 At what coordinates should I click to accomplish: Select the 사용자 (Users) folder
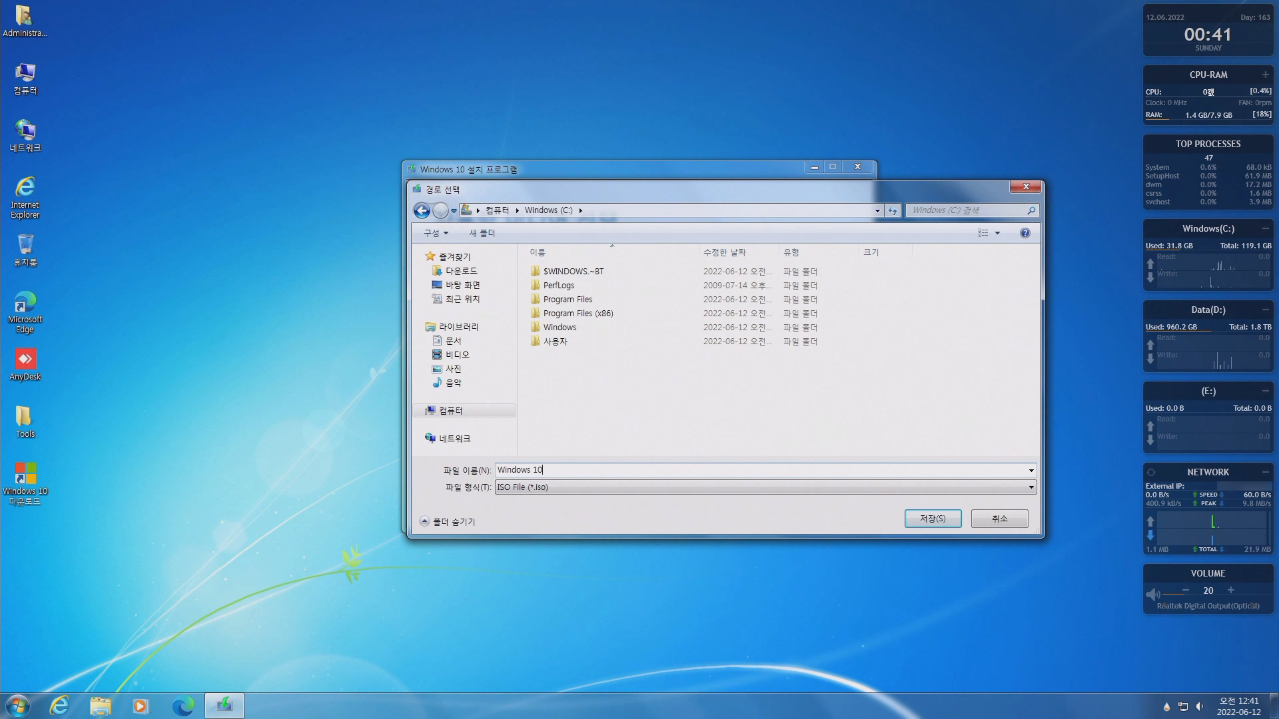(x=555, y=342)
